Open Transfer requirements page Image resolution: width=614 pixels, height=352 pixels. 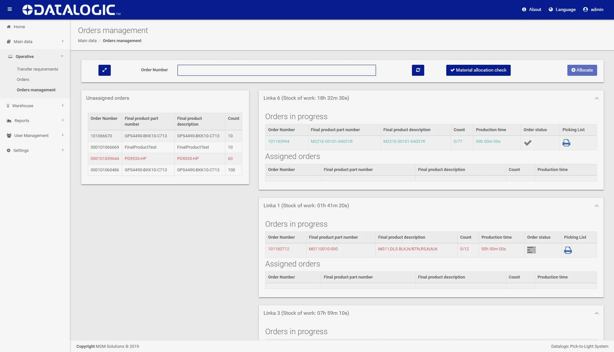click(x=38, y=69)
